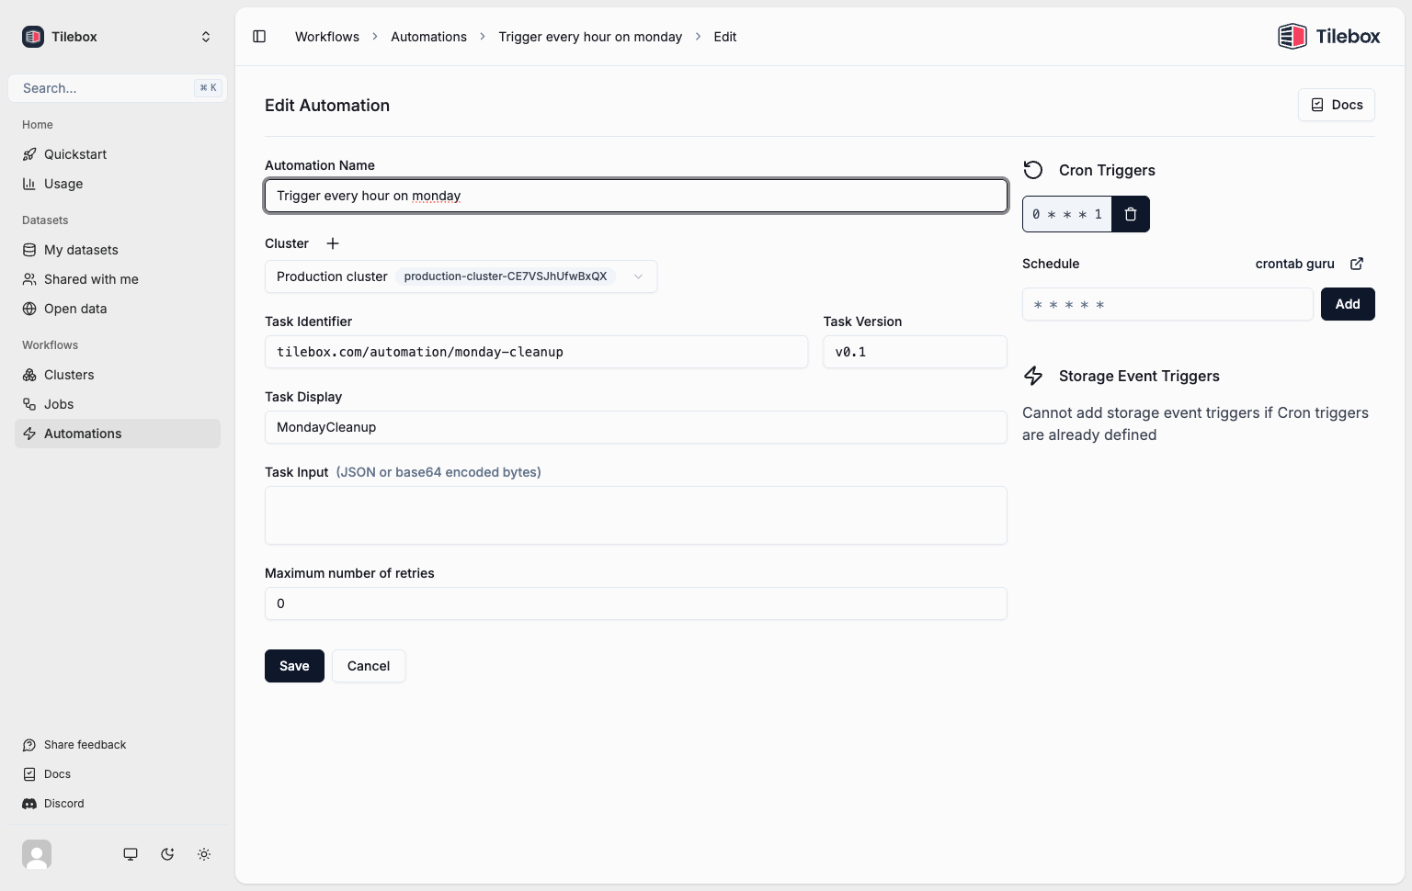
Task: Switch to dark mode with the moon icon
Action: coord(167,854)
